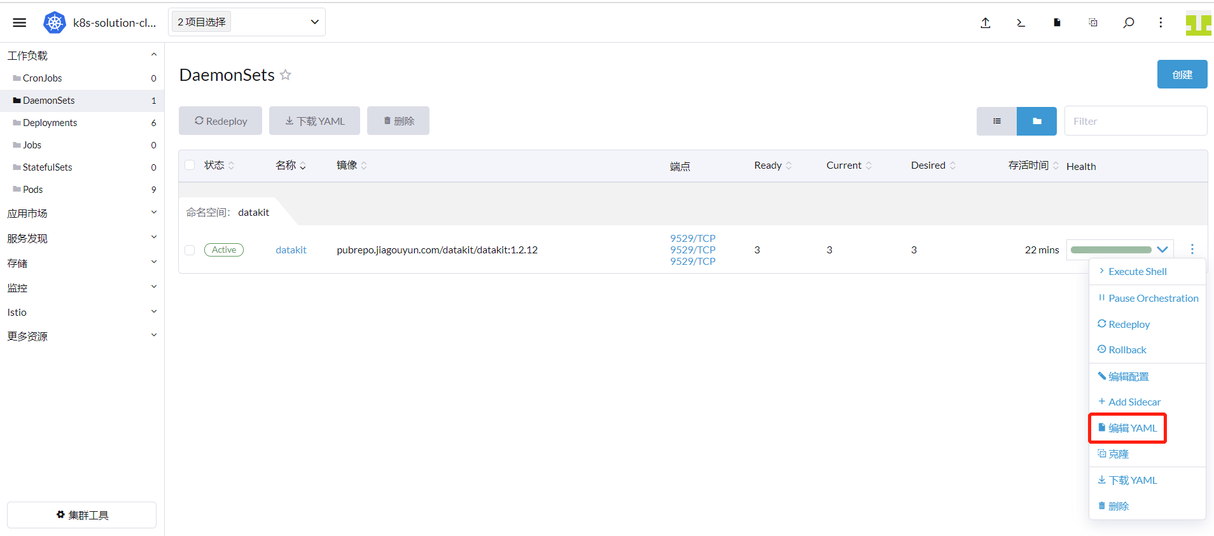1214x536 pixels.
Task: Click the 创建 button
Action: click(1182, 74)
